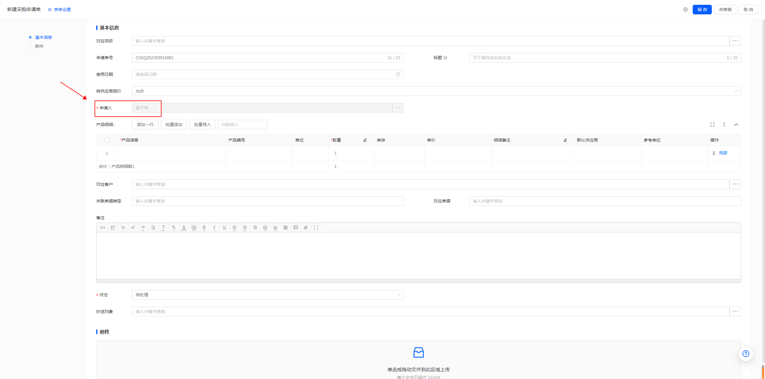
Task: Open 概要 link in row 1
Action: [x=723, y=153]
